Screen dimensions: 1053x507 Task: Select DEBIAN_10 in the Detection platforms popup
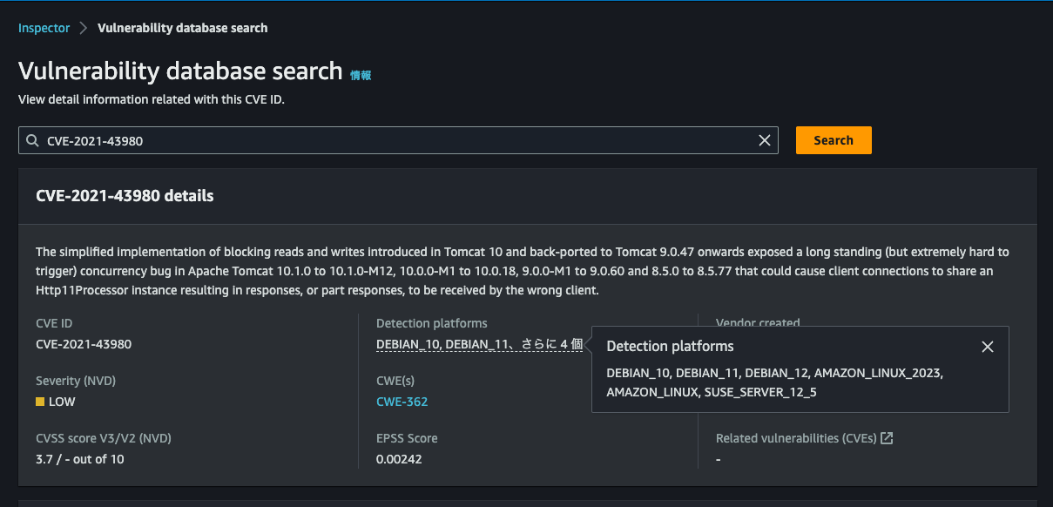tap(638, 371)
